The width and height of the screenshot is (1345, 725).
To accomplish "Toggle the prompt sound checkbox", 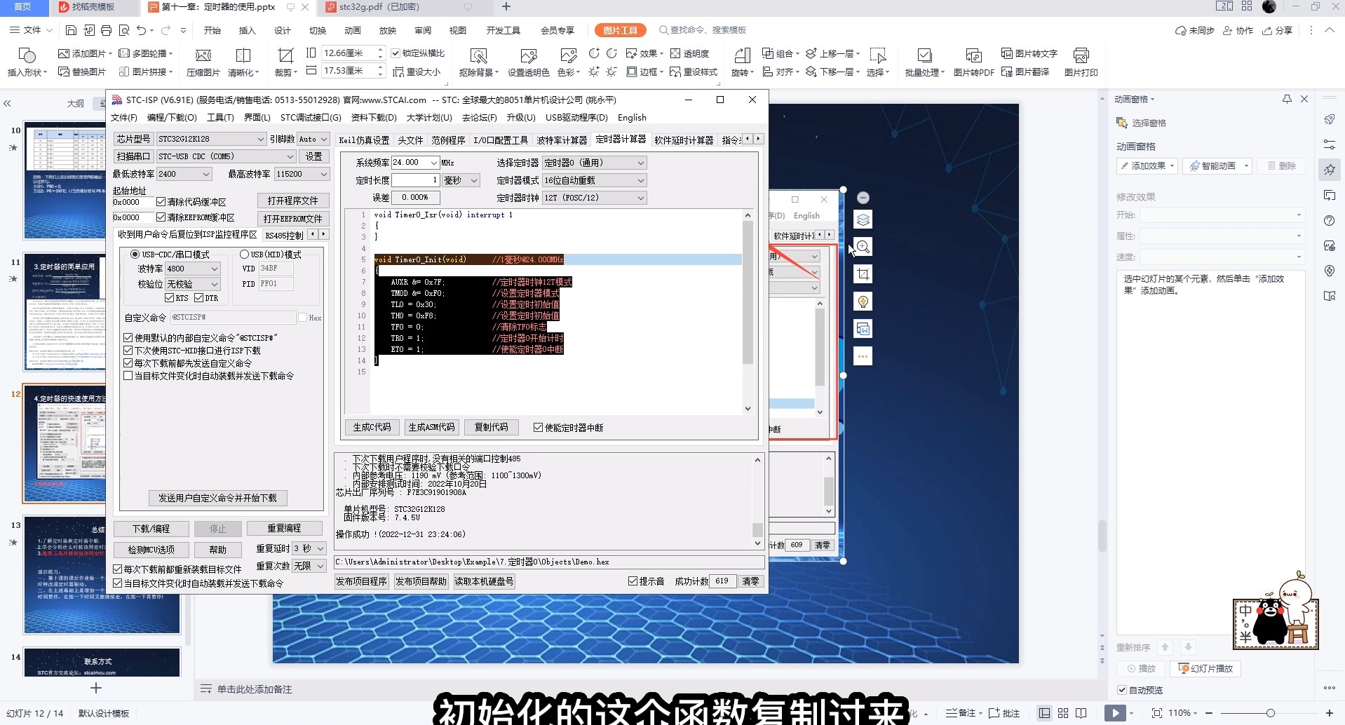I will click(x=633, y=581).
